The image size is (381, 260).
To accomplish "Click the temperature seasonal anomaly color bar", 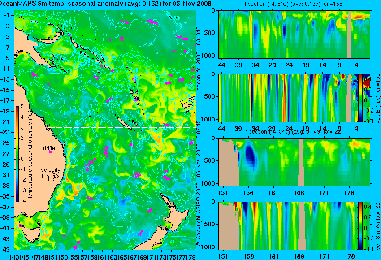I will point(17,154).
